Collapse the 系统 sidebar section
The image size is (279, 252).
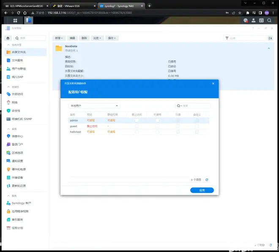(8, 129)
